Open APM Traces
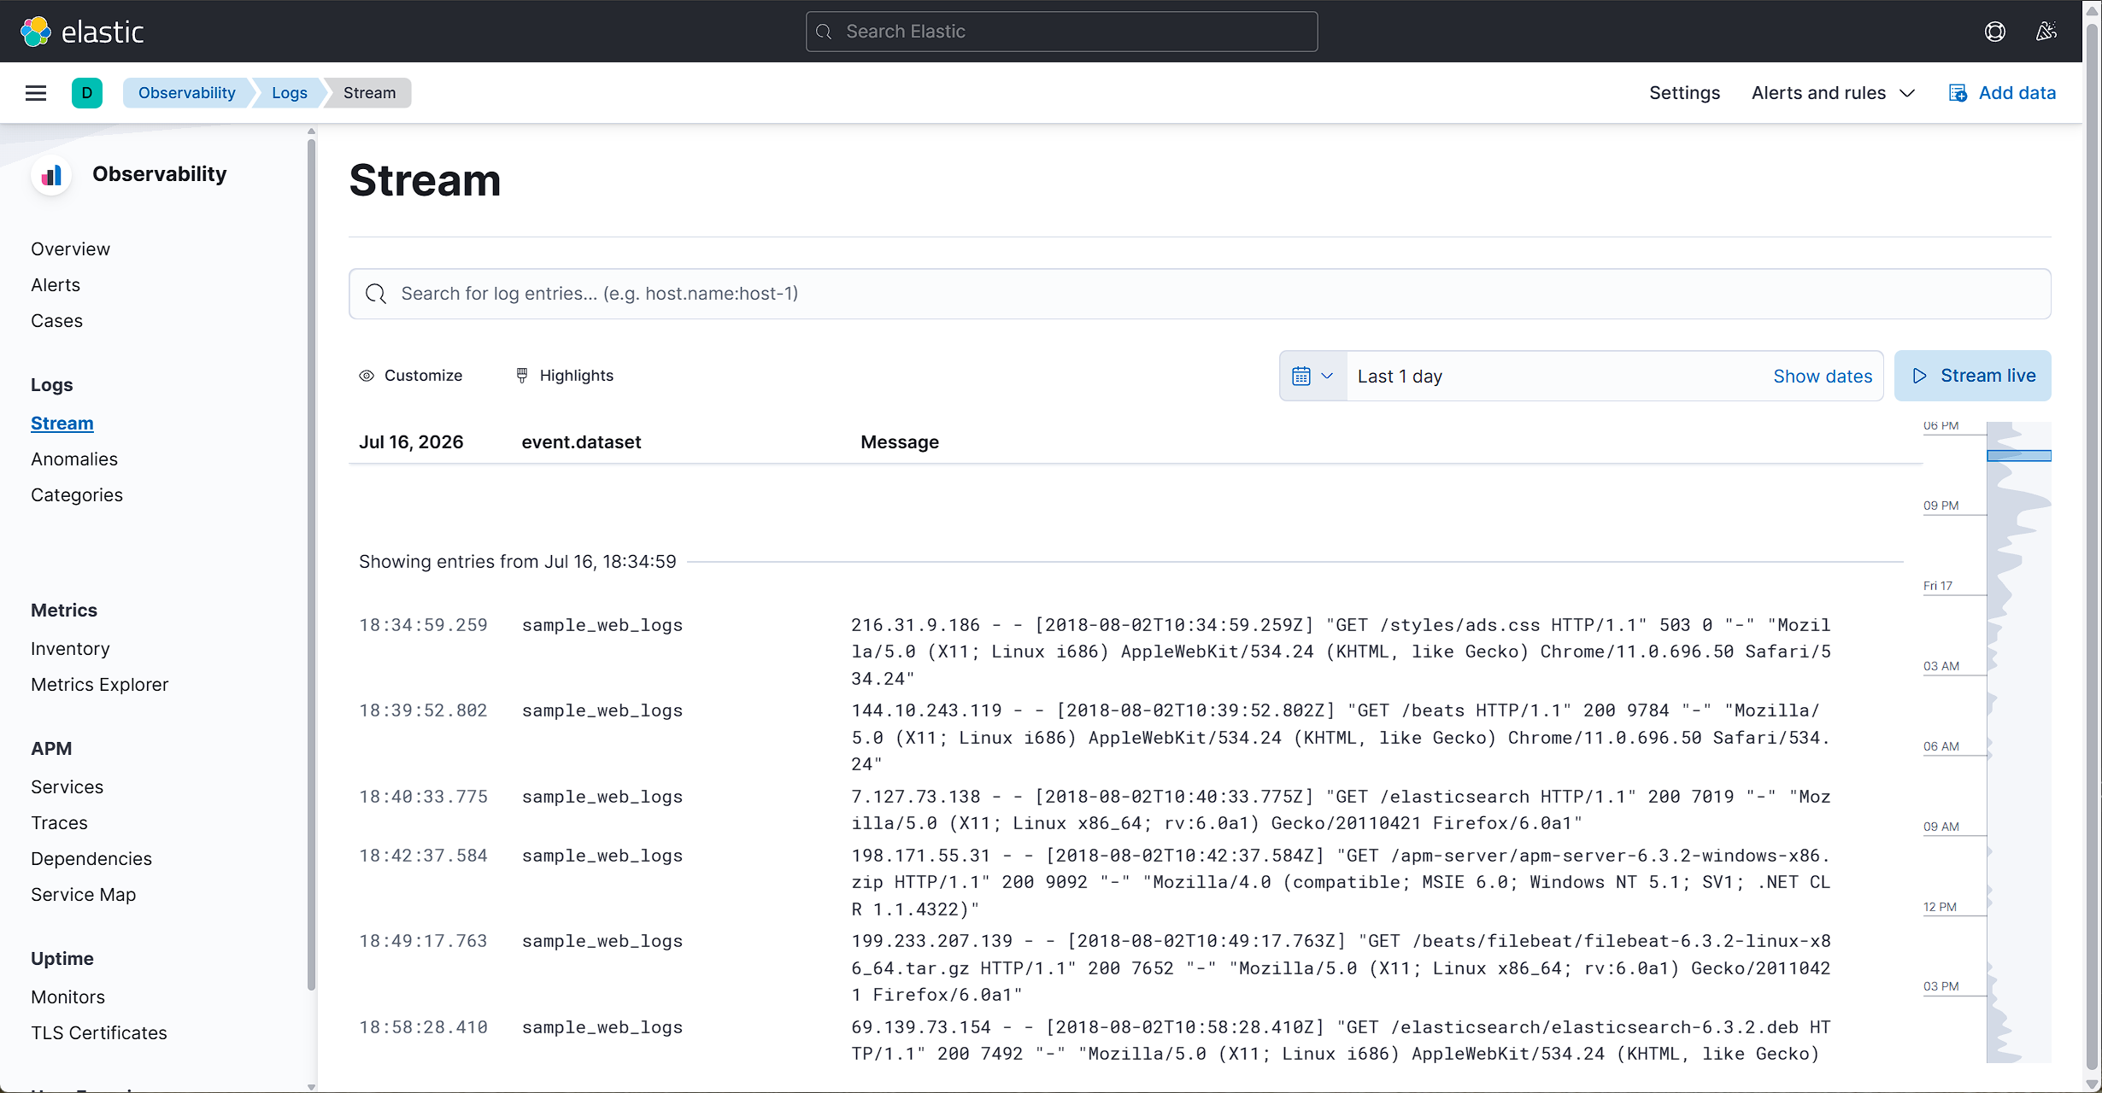The height and width of the screenshot is (1093, 2102). point(60,823)
